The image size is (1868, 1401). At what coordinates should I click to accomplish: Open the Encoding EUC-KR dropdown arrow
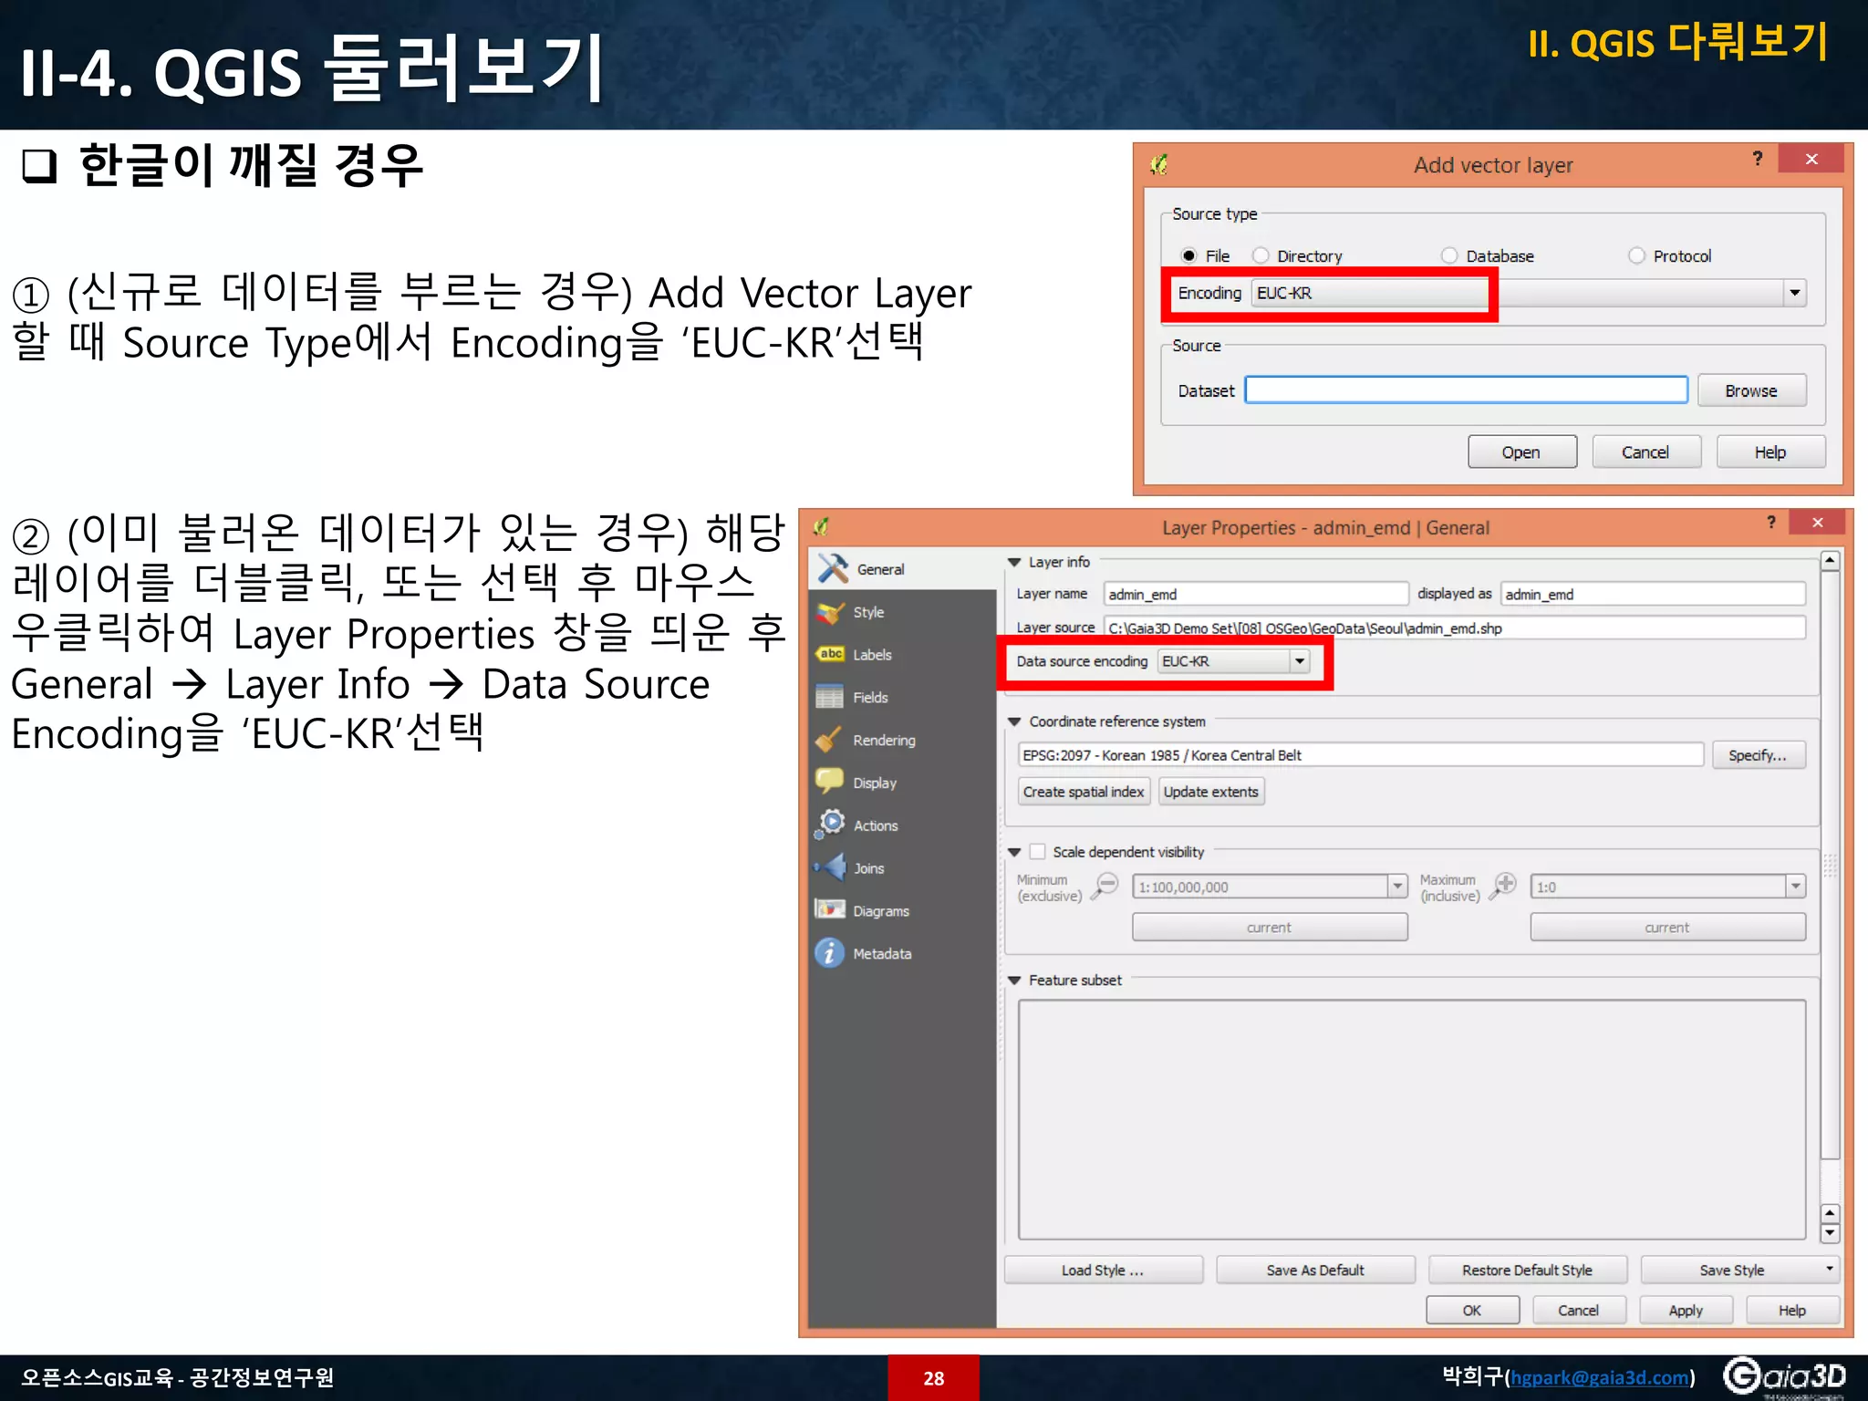pyautogui.click(x=1795, y=293)
